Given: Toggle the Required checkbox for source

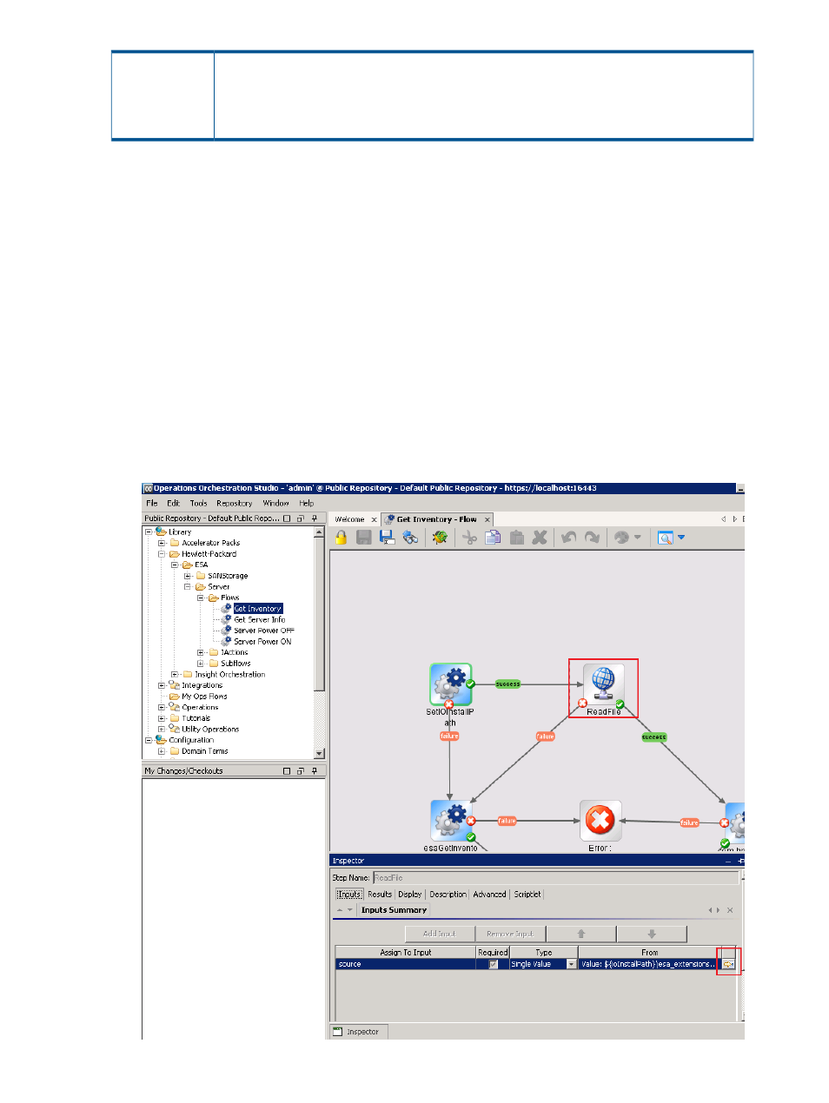Looking at the screenshot, I should coord(493,964).
